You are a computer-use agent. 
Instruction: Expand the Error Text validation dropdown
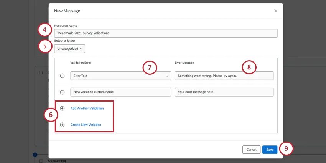(120, 76)
